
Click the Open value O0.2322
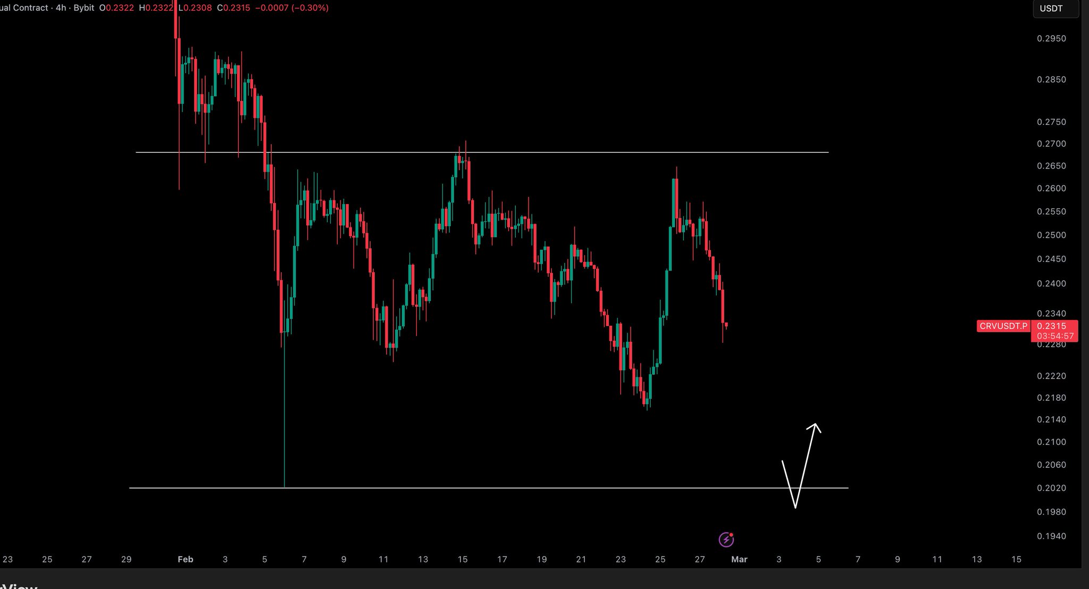[116, 8]
